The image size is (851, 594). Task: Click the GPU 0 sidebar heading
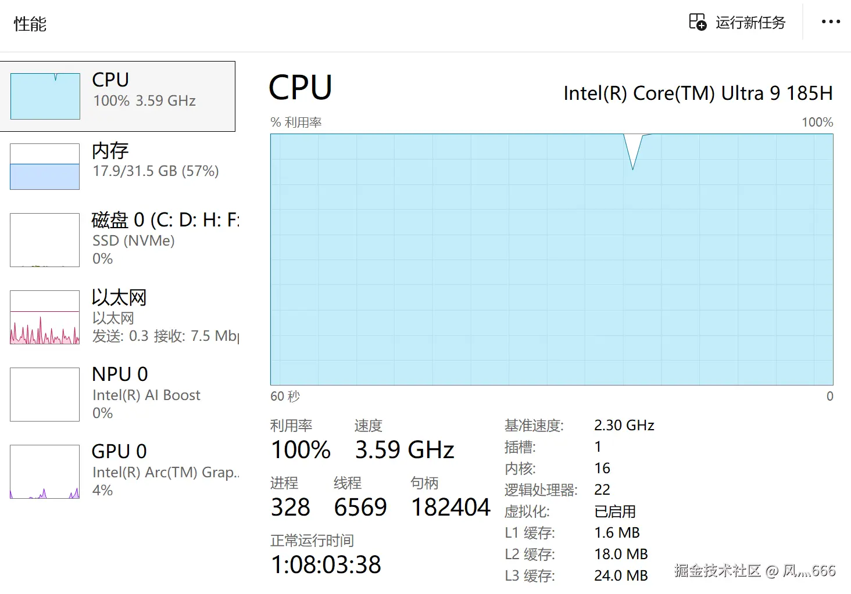tap(119, 451)
